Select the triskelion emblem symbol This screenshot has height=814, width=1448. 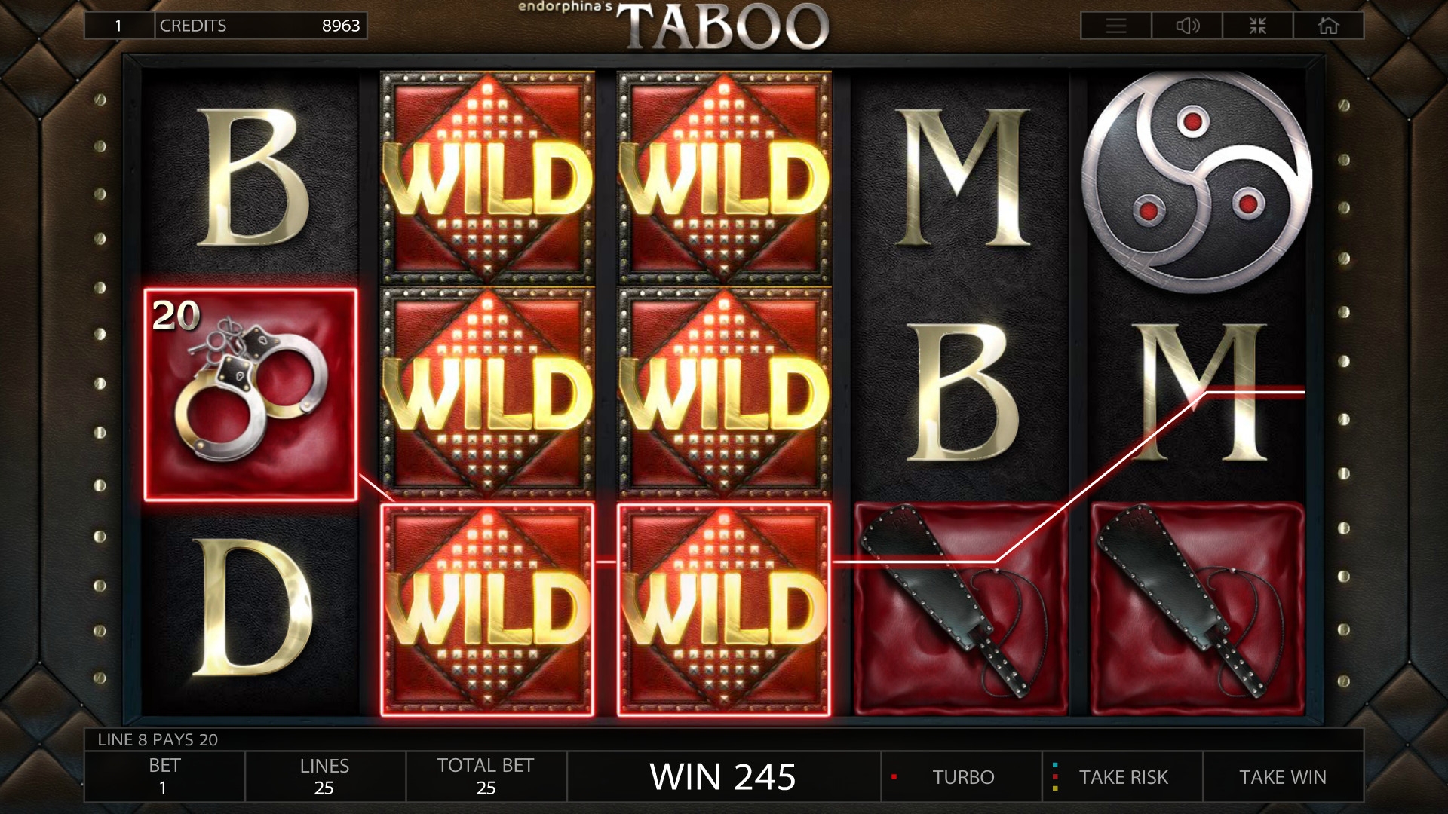[1198, 179]
